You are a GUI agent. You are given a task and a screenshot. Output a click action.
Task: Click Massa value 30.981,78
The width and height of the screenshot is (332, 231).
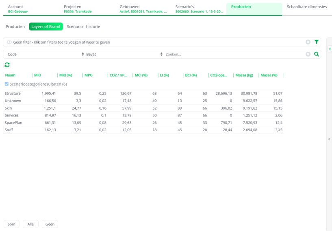pos(249,93)
